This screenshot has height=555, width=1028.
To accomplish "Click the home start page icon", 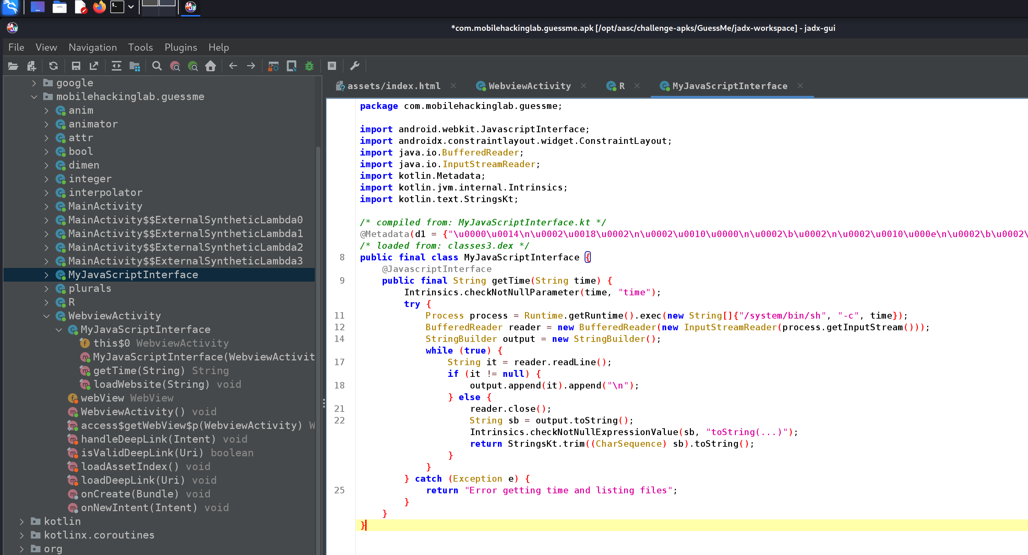I will click(210, 66).
